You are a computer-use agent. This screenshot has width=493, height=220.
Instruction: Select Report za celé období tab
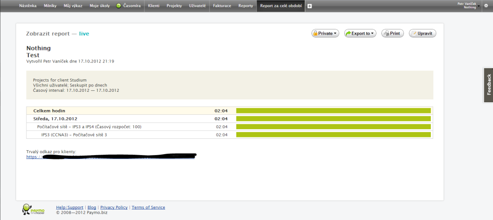[281, 6]
